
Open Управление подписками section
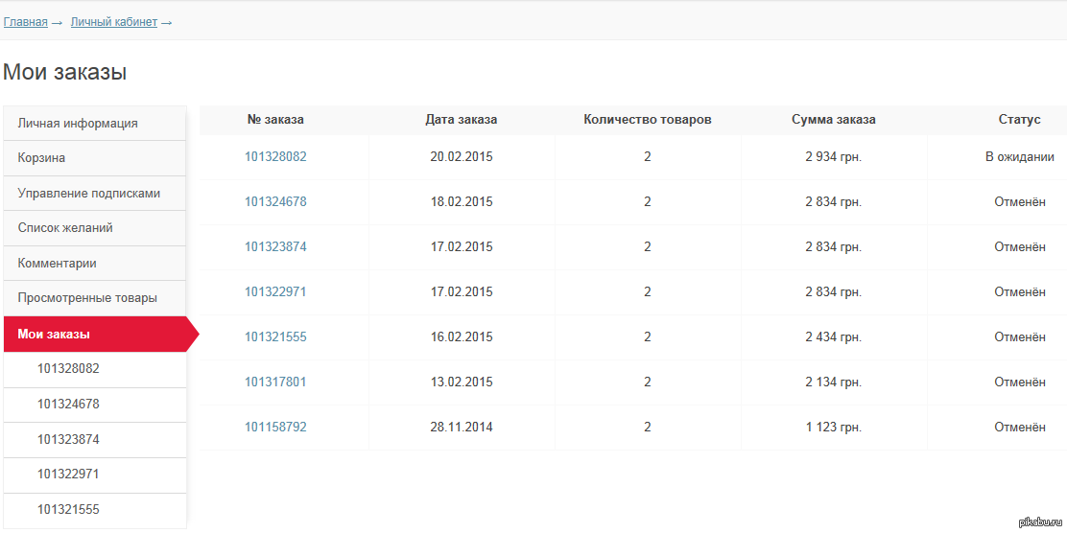tap(95, 193)
